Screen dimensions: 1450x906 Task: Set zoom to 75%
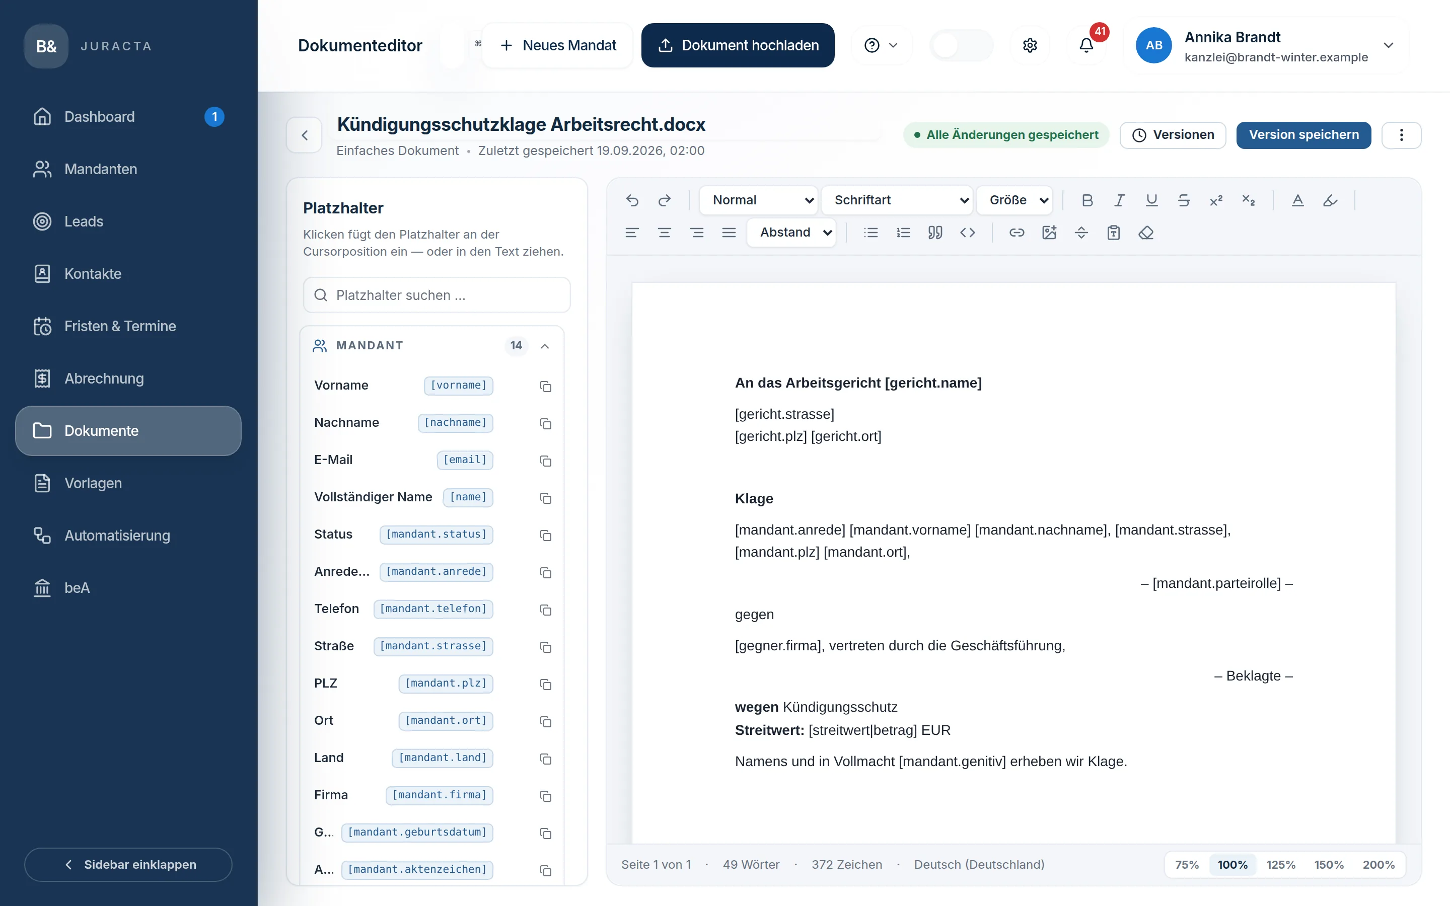pyautogui.click(x=1186, y=865)
